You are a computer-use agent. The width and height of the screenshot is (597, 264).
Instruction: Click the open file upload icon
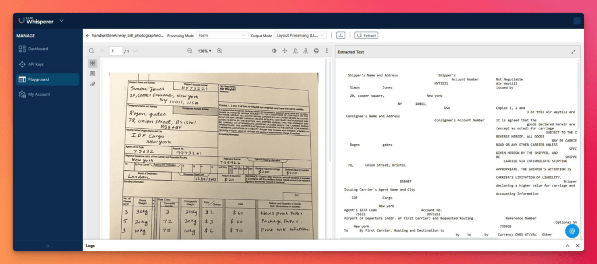[294, 51]
